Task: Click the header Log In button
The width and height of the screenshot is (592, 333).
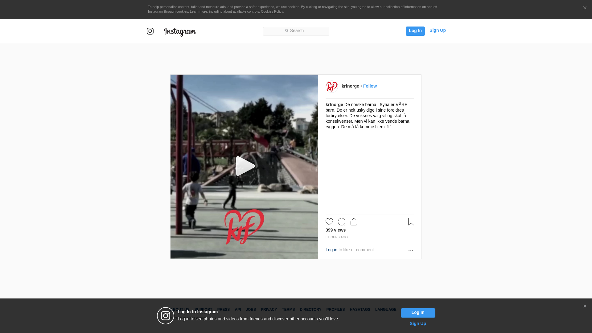Action: [x=415, y=31]
